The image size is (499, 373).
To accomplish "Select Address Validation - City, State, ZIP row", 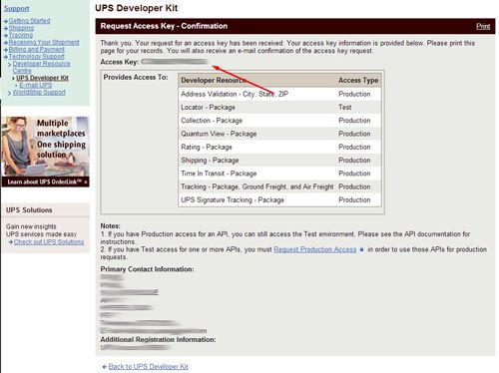I will click(x=279, y=94).
